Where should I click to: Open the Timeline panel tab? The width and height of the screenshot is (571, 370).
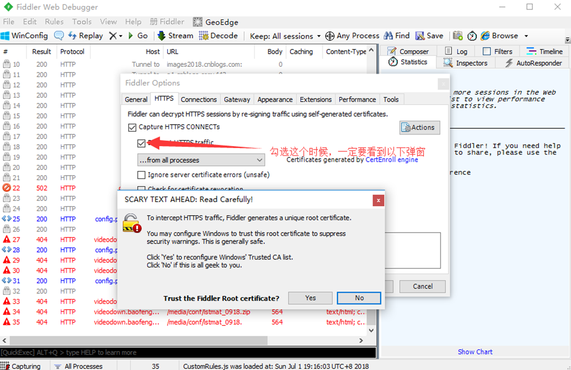click(544, 51)
